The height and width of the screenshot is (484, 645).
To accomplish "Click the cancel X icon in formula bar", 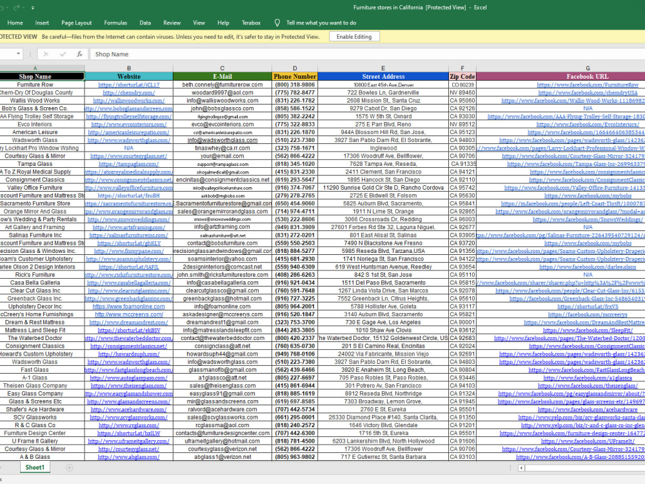I will [46, 54].
